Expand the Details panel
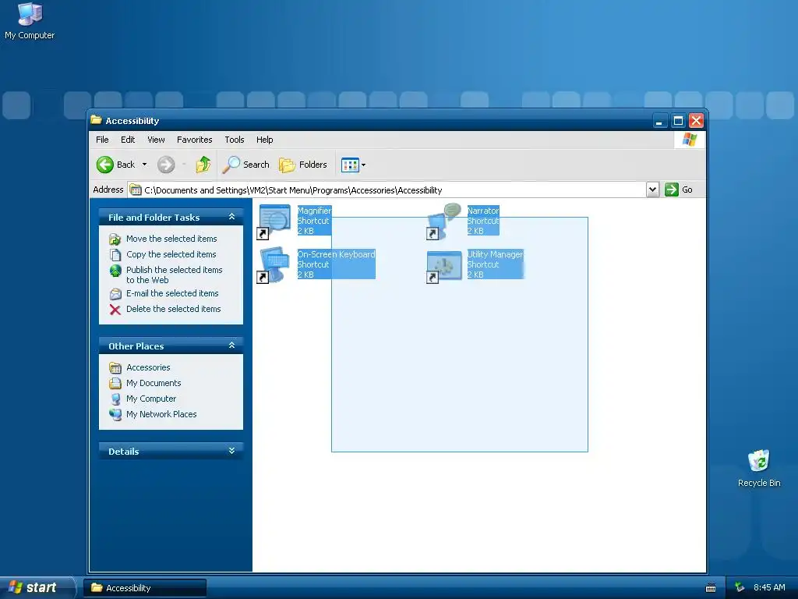 [232, 451]
